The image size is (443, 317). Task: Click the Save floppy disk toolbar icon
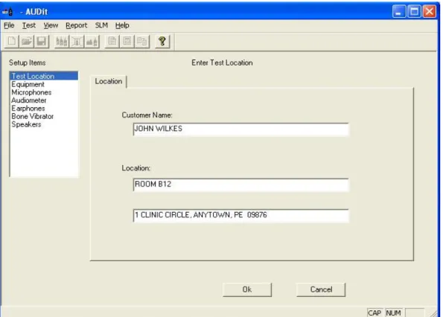(42, 42)
